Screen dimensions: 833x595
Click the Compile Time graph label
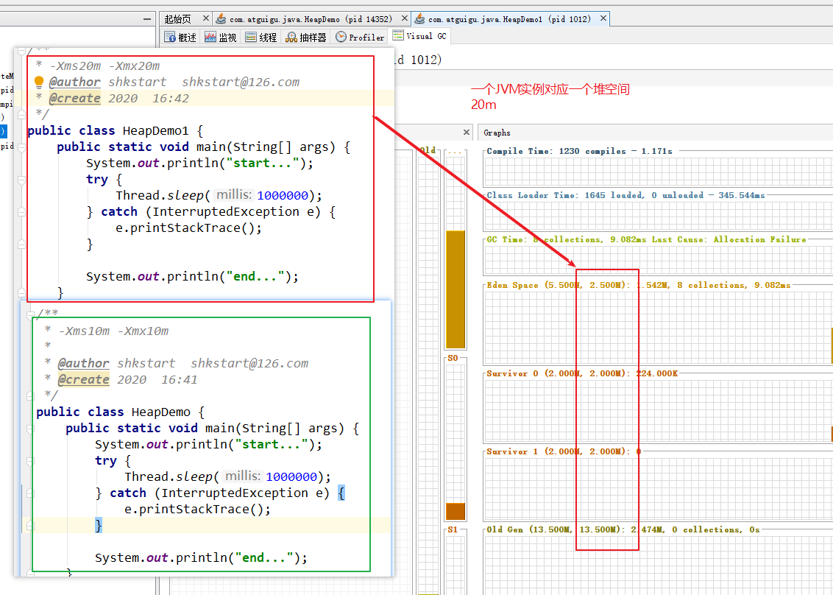tap(580, 151)
